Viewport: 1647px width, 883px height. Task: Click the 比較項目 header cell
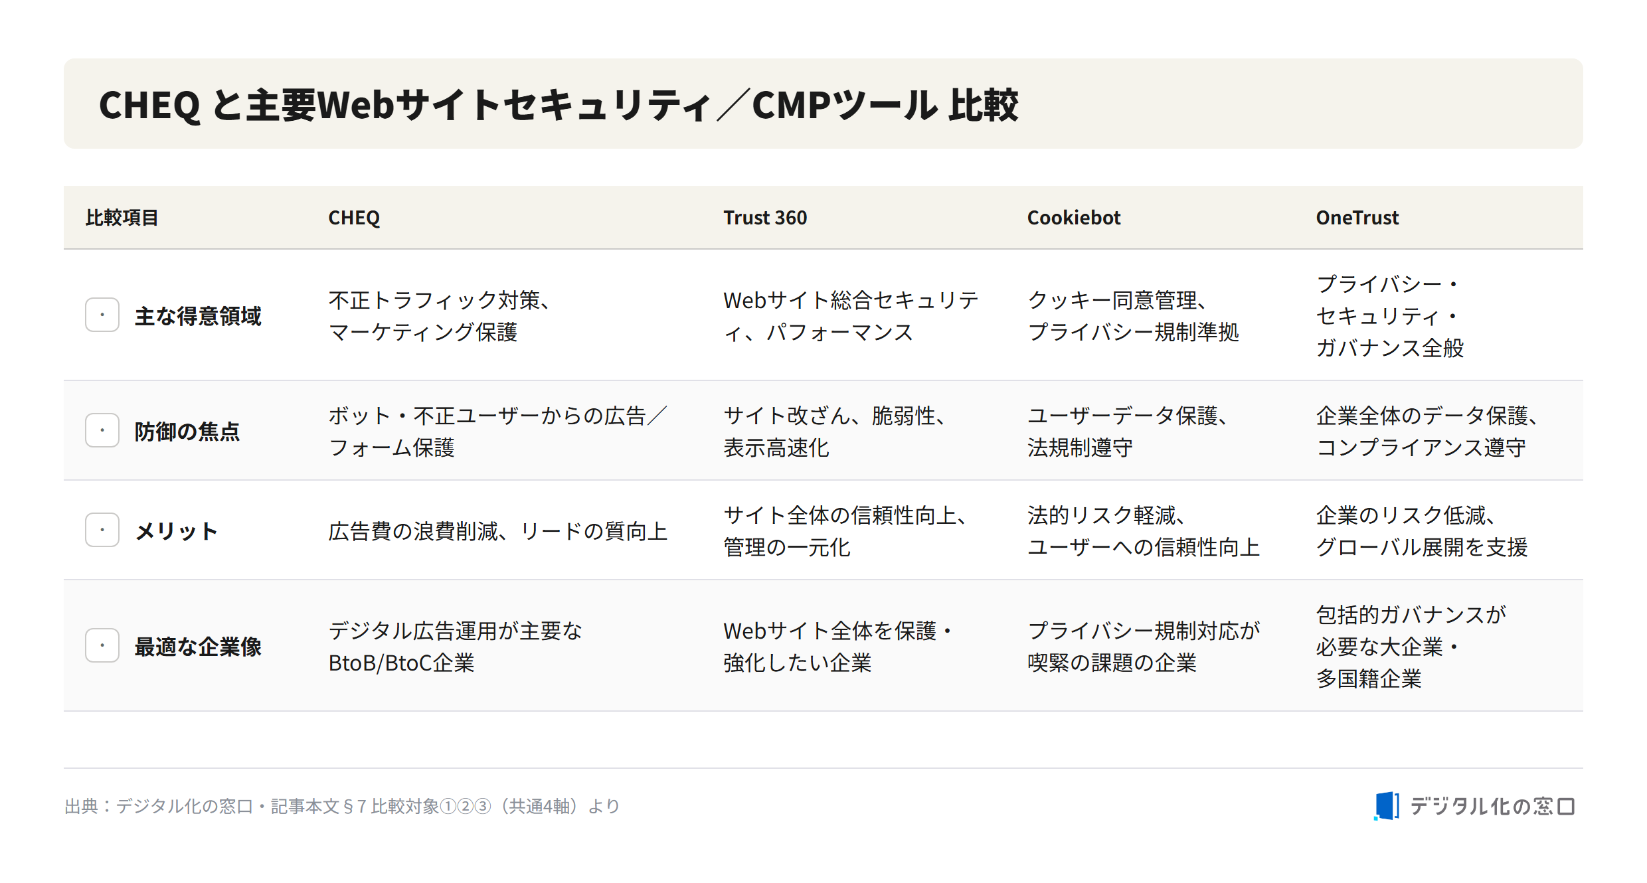[x=122, y=218]
